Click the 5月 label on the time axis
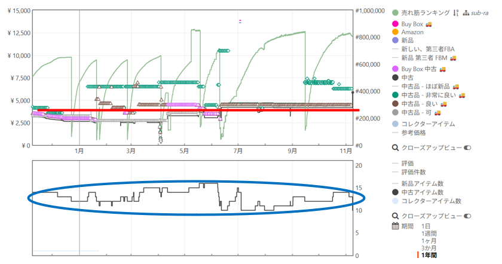This screenshot has height=264, width=502. (185, 151)
